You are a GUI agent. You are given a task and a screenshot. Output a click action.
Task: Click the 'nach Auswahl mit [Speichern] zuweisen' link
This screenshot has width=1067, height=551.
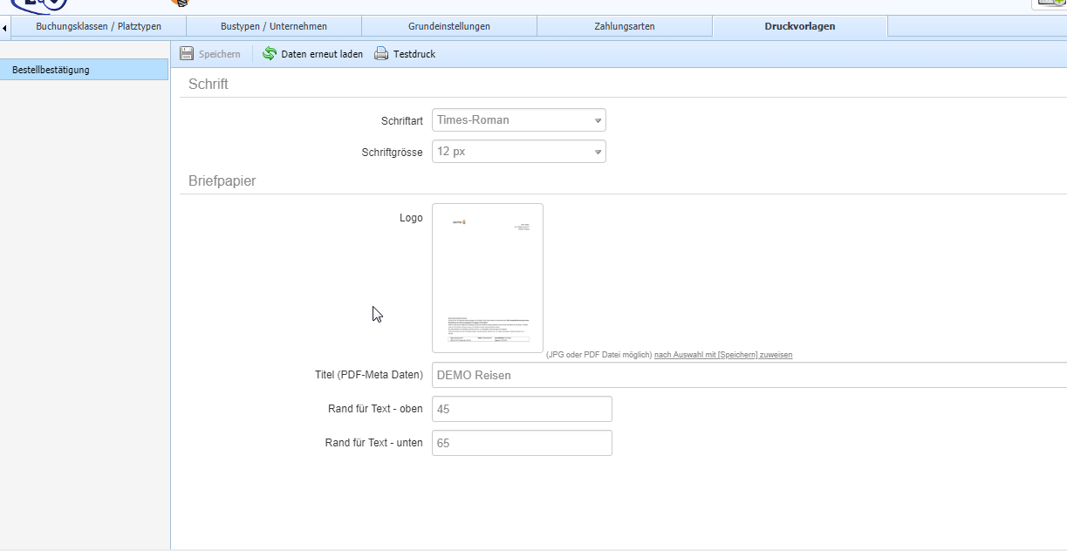pos(723,355)
